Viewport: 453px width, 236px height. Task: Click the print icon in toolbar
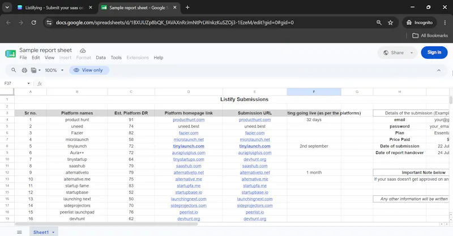coord(24,70)
